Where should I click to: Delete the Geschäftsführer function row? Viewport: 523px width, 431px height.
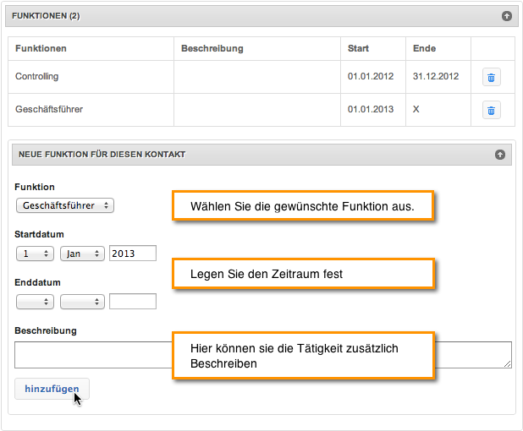click(491, 110)
